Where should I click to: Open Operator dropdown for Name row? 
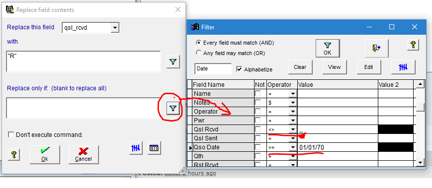293,94
